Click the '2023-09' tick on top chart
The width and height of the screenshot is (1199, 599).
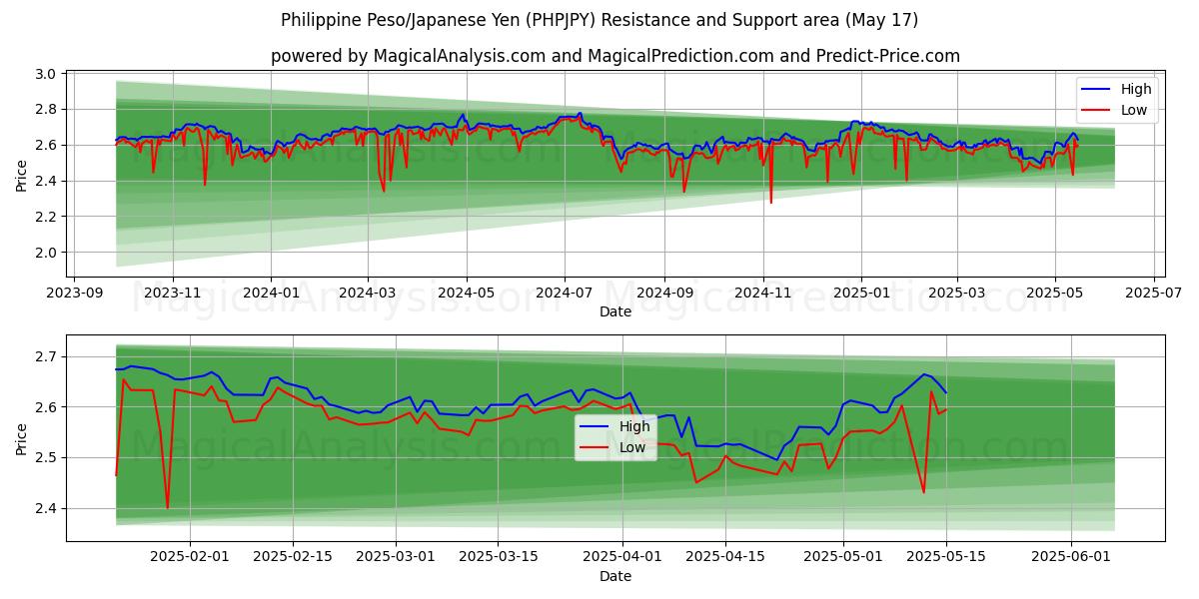pos(74,294)
